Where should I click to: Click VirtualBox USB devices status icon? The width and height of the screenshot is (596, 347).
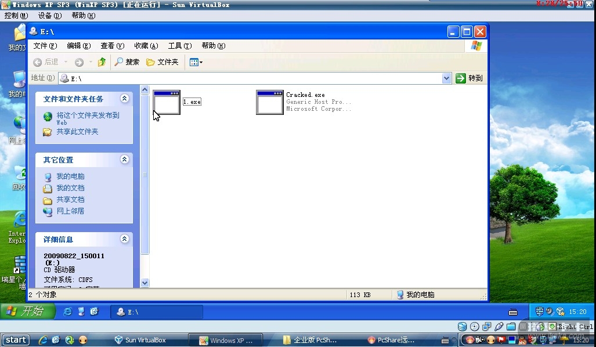click(x=499, y=327)
